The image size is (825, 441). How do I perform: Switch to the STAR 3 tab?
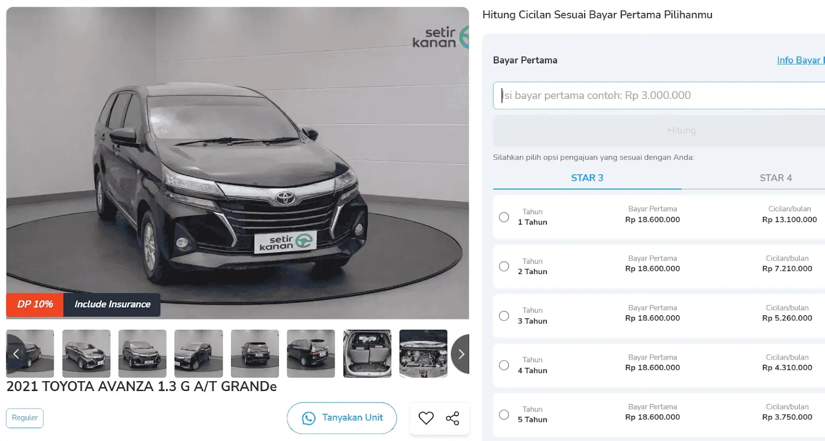tap(587, 178)
